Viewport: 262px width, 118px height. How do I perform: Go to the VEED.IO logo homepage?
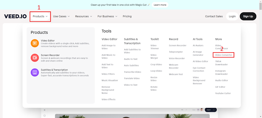pyautogui.click(x=15, y=16)
